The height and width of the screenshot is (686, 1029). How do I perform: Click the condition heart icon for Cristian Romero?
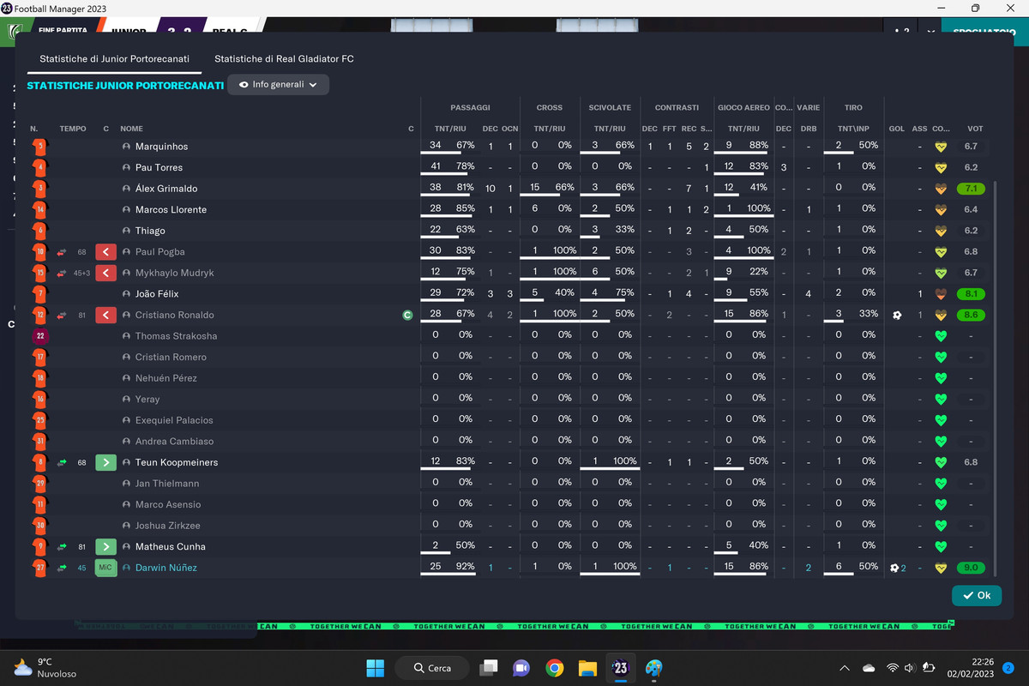941,357
